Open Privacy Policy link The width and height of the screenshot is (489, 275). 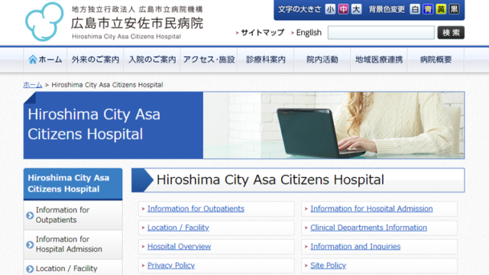(x=171, y=265)
